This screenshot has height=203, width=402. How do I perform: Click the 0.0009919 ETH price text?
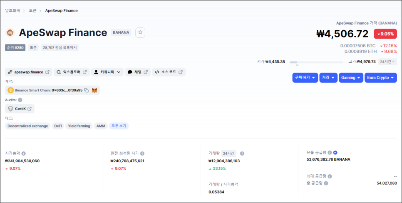[x=360, y=51]
